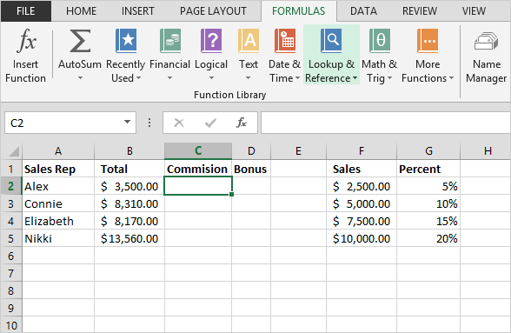Click the 'Percent' header cell
Viewport: 511px width, 333px height.
[x=428, y=169]
